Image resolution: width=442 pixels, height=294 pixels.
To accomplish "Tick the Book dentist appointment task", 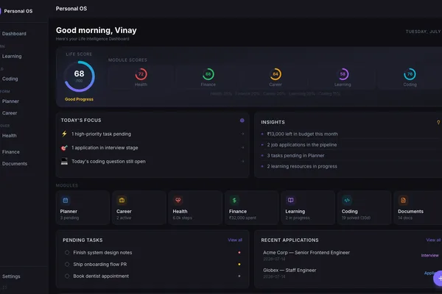I will 67,276.
